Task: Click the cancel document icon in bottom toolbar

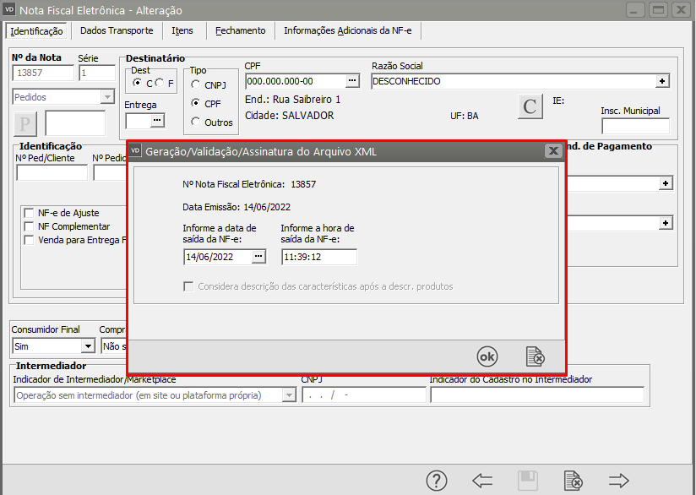Action: (x=574, y=481)
